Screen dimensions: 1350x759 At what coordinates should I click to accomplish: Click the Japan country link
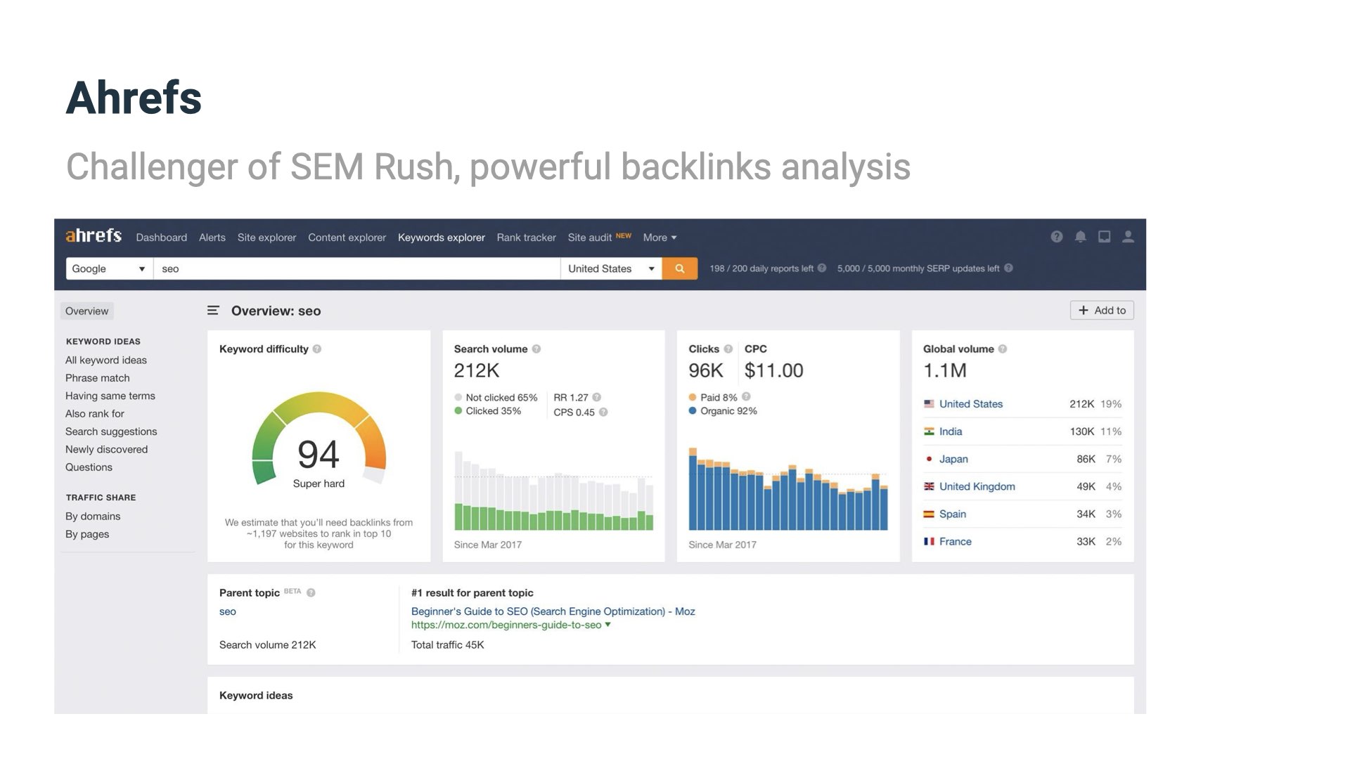click(953, 459)
